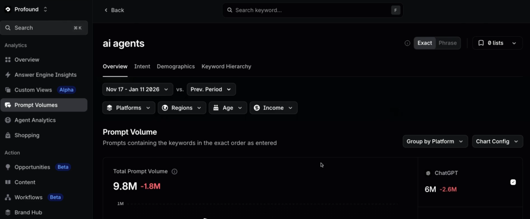Select Exact match mode

click(x=424, y=43)
